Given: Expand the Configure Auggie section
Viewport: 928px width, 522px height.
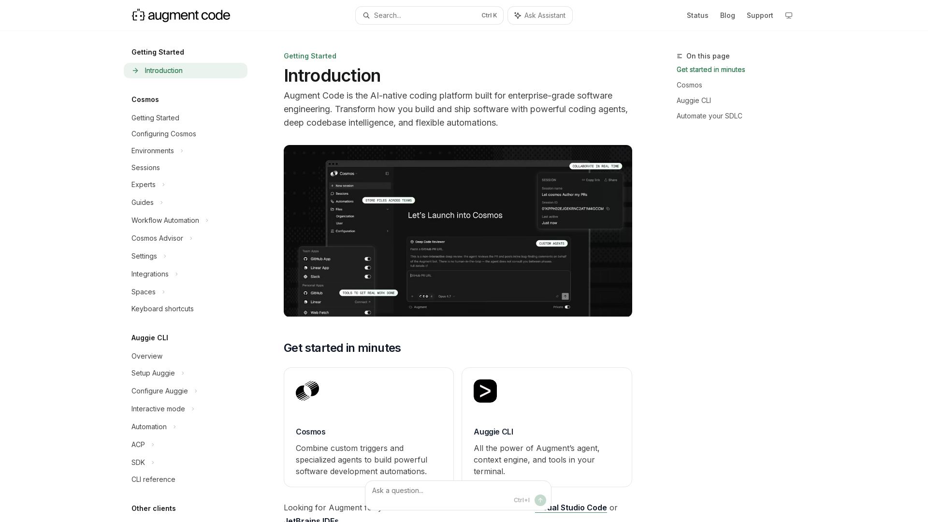Looking at the screenshot, I should pyautogui.click(x=196, y=391).
